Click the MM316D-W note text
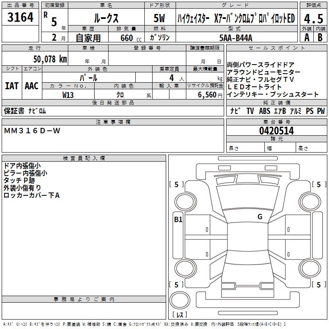 point(32,130)
